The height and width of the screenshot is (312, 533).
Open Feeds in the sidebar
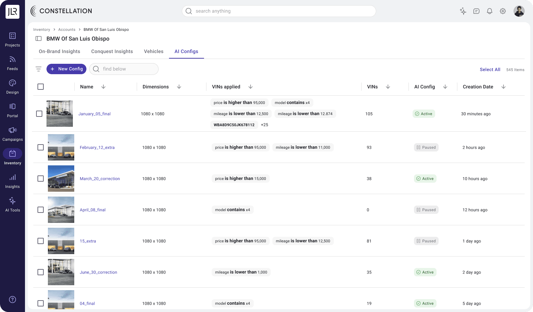pos(12,63)
